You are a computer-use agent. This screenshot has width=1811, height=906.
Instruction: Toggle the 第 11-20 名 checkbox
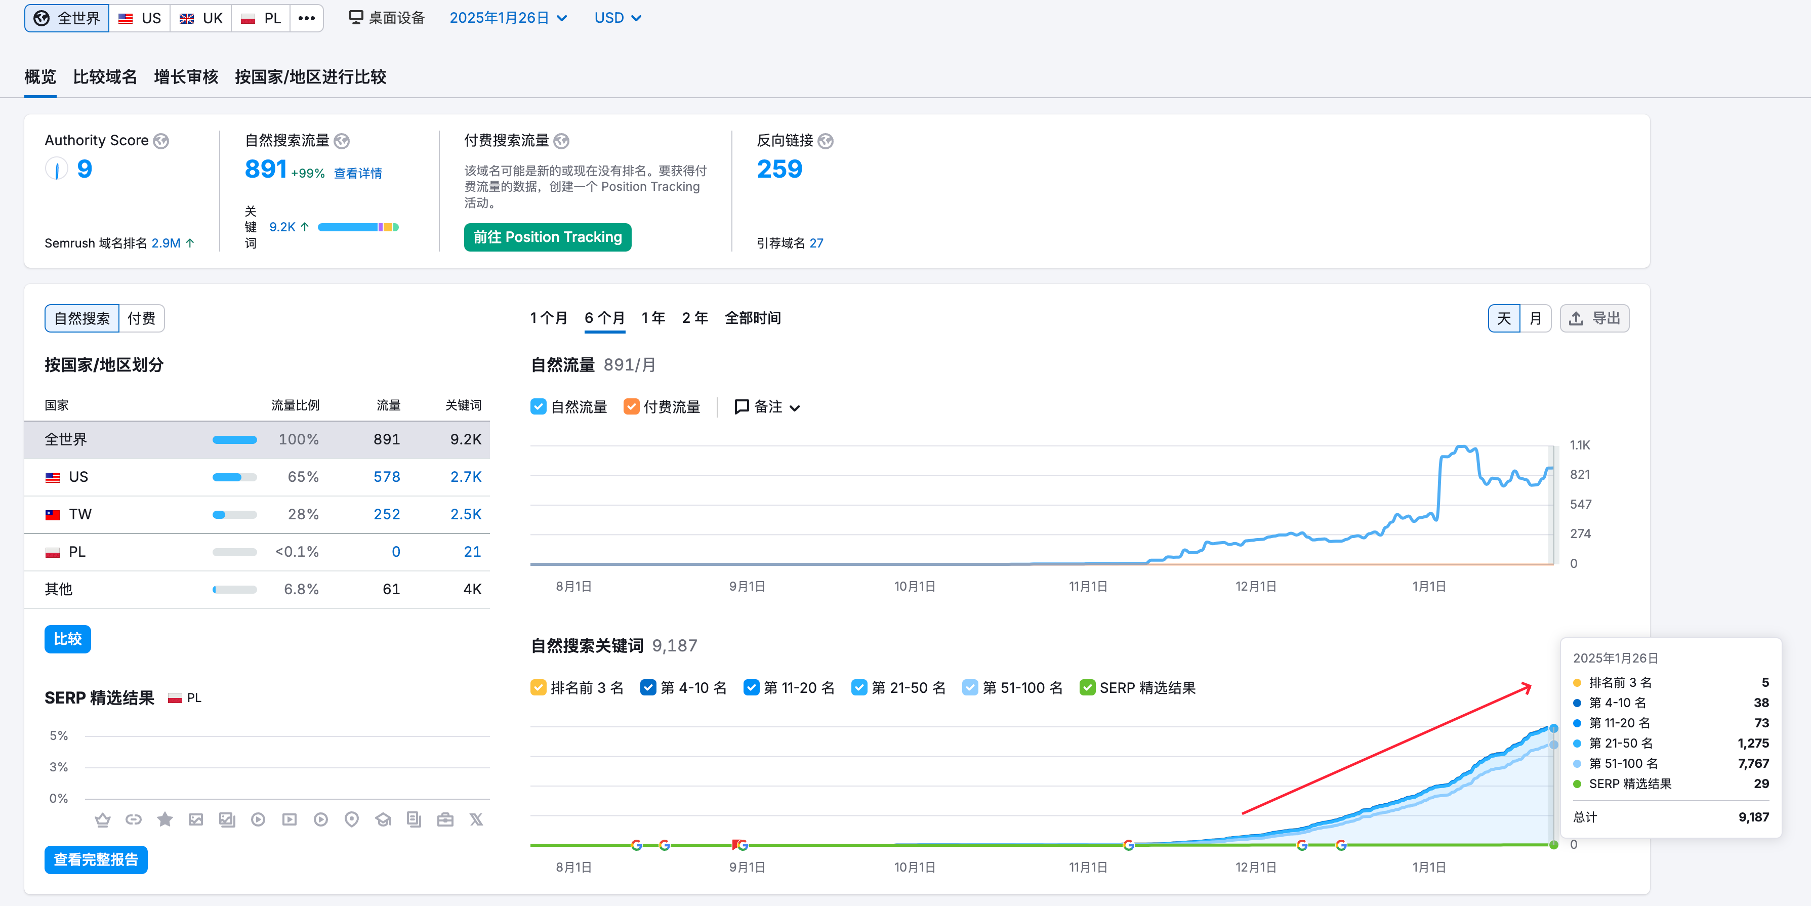(751, 687)
